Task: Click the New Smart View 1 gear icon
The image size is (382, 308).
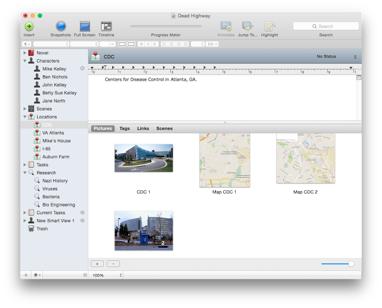Action: tap(82, 220)
